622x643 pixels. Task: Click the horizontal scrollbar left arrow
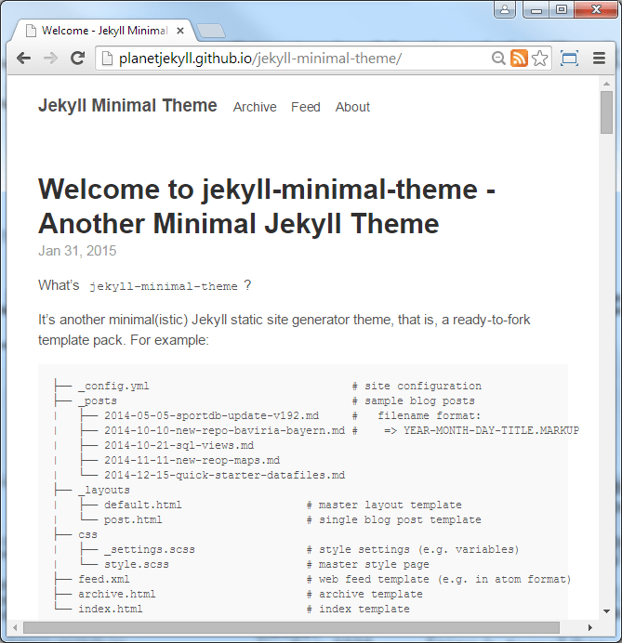coord(15,627)
